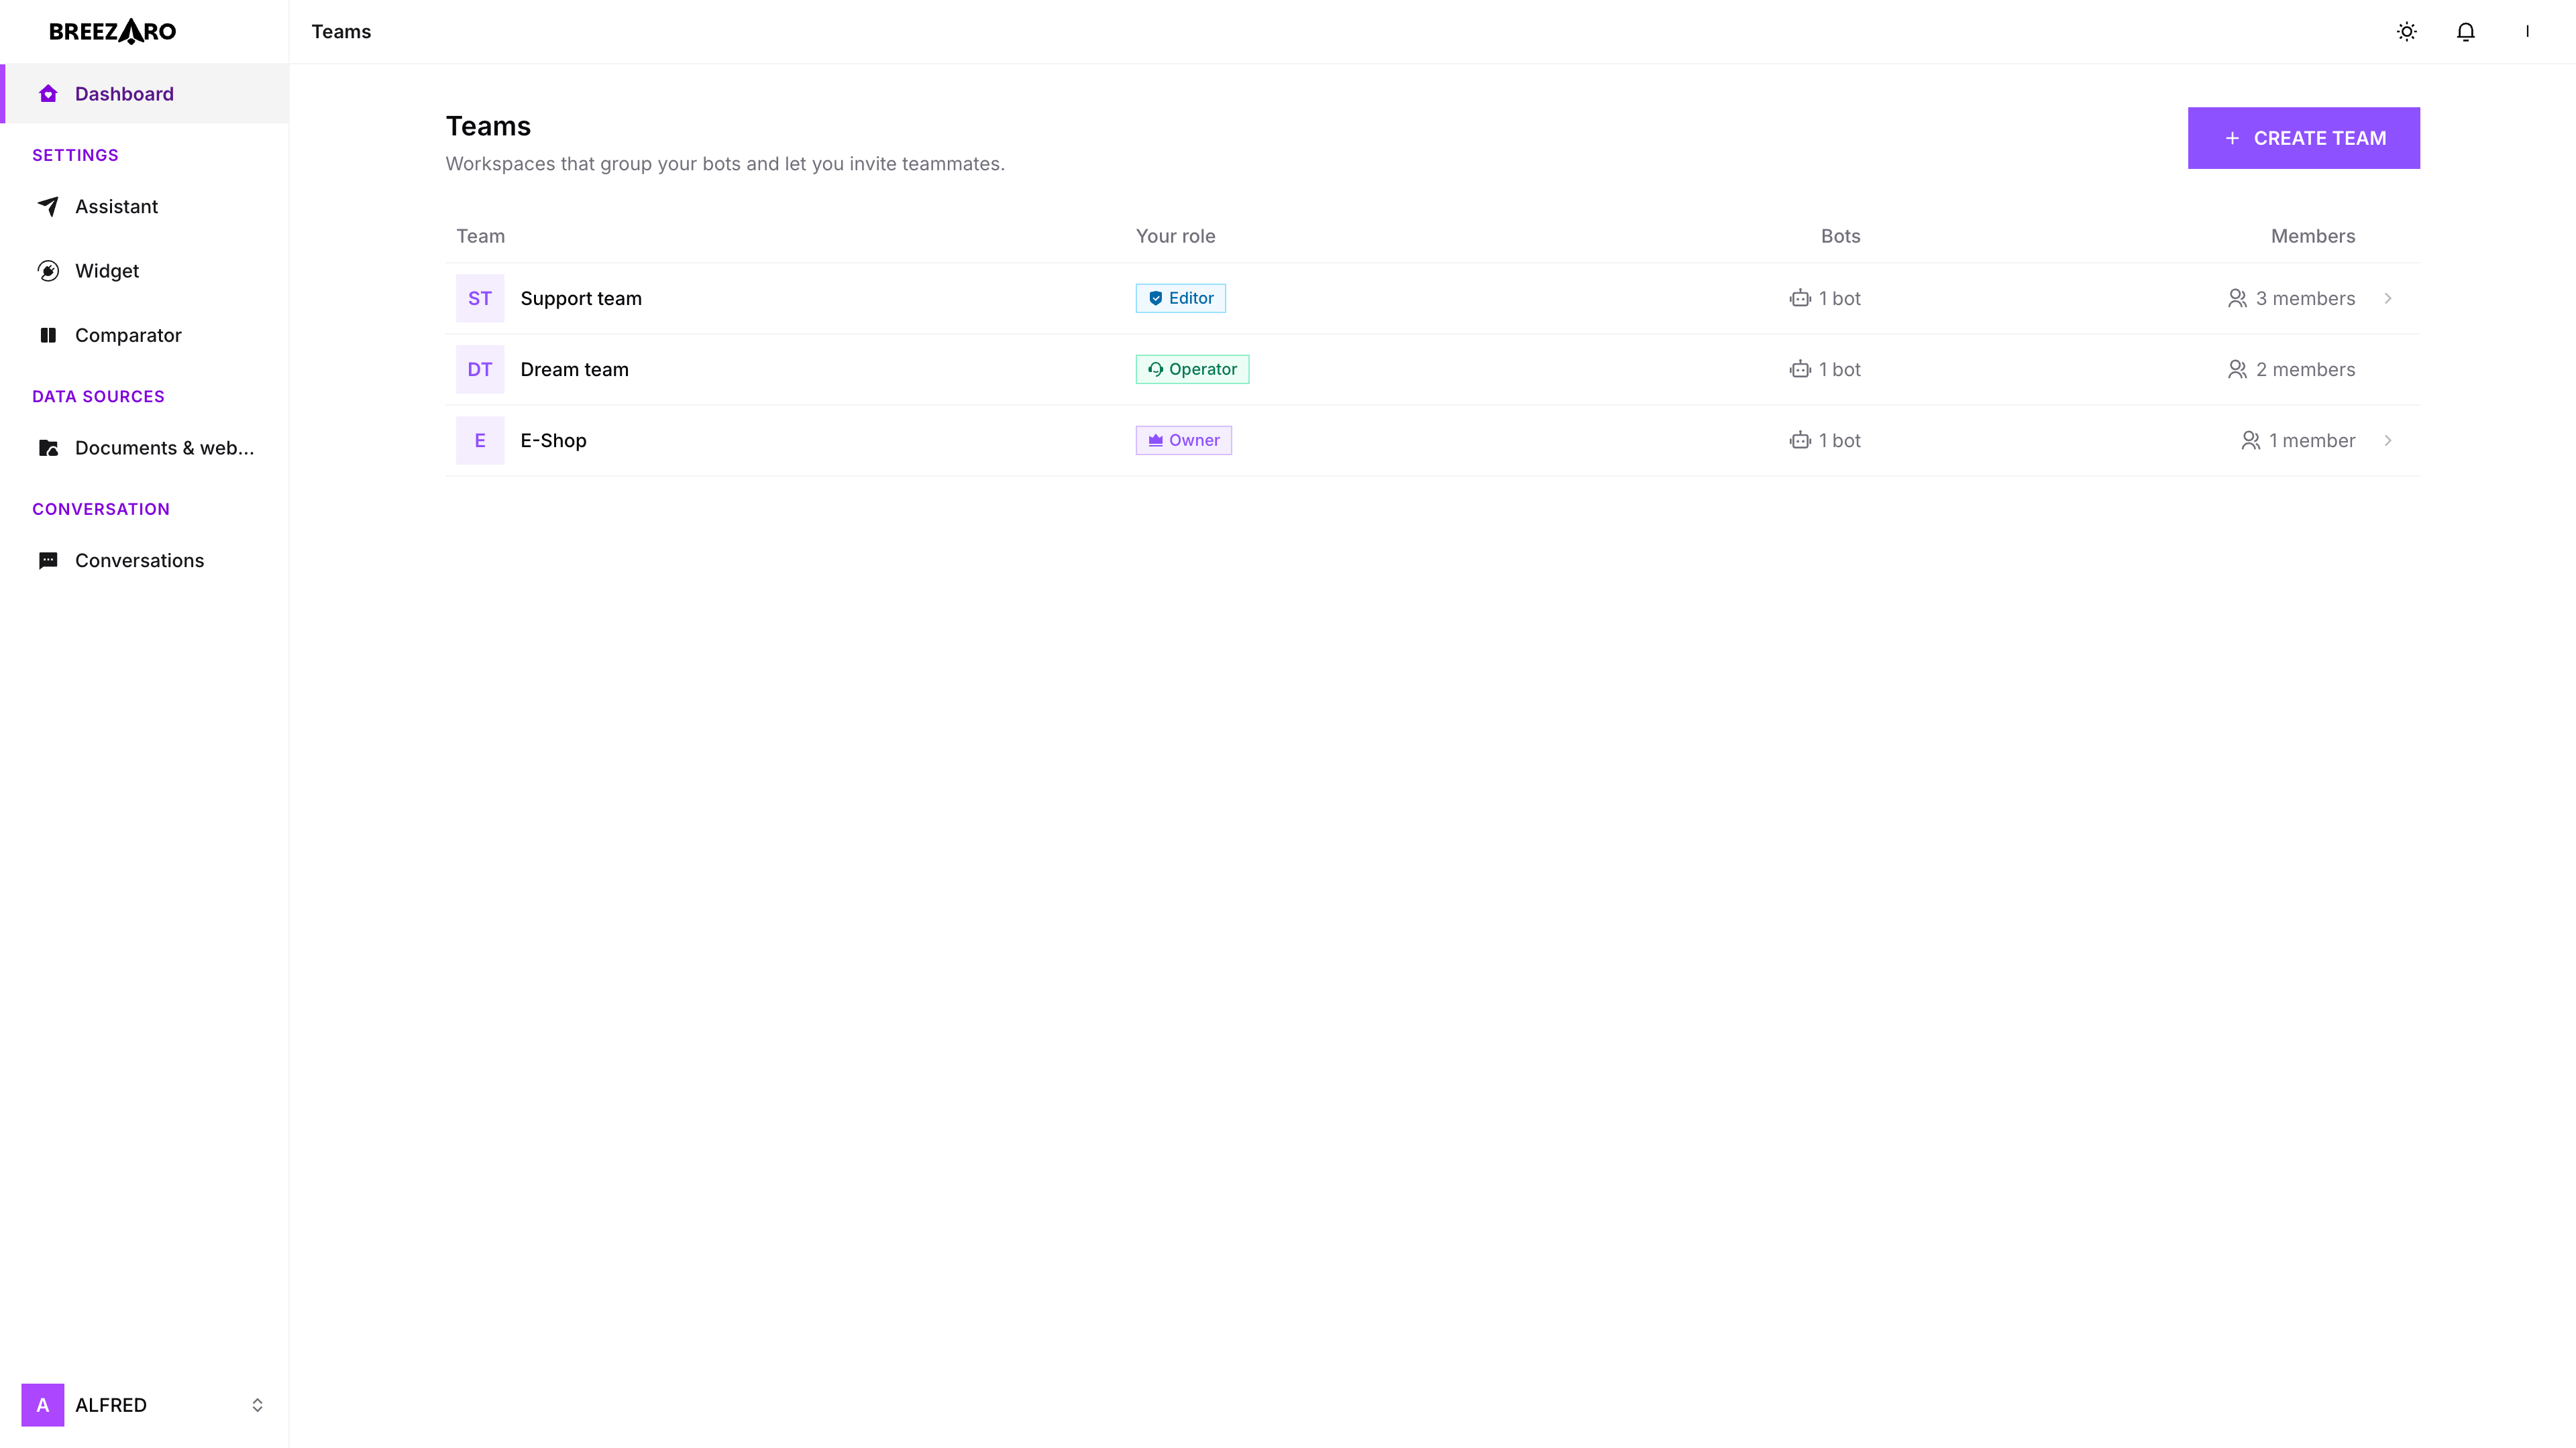
Task: Click the ALFRED 'A' avatar
Action: tap(43, 1405)
